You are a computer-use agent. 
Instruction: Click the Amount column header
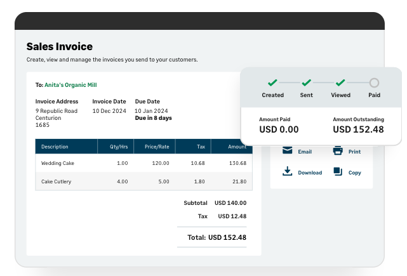tap(237, 147)
